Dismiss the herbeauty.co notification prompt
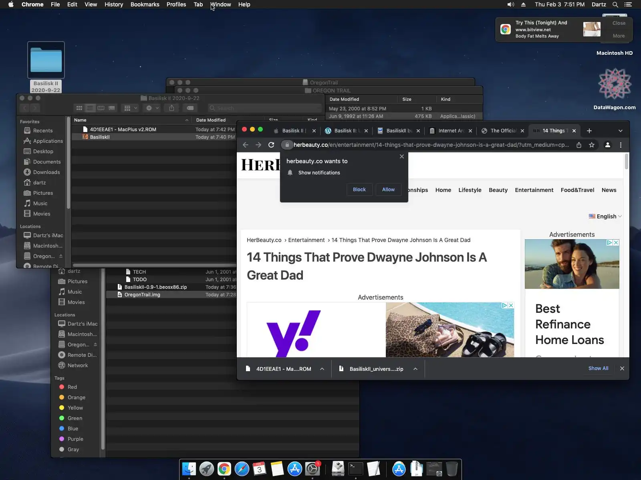This screenshot has height=480, width=641. pyautogui.click(x=402, y=156)
